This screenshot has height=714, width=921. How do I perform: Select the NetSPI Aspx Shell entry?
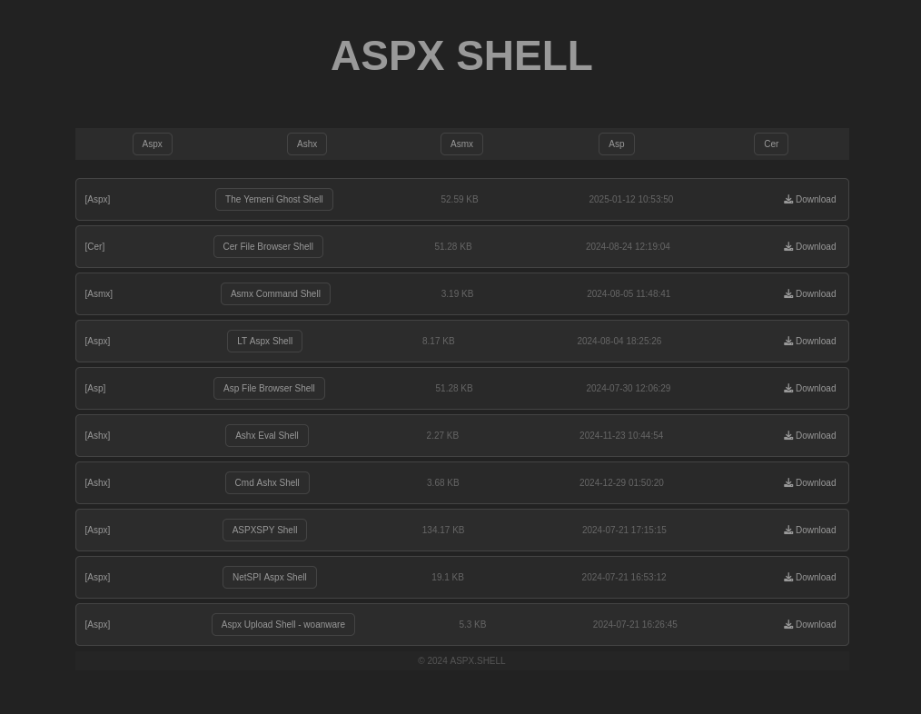point(269,577)
